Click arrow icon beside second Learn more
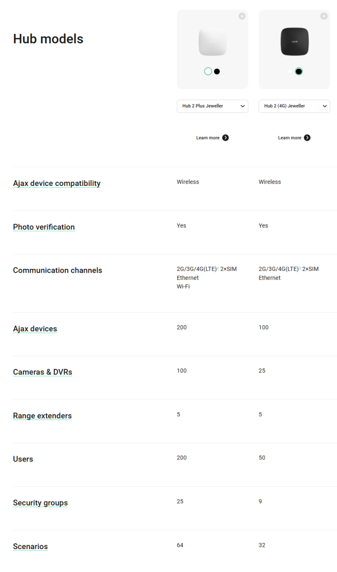The height and width of the screenshot is (572, 337). click(x=307, y=138)
